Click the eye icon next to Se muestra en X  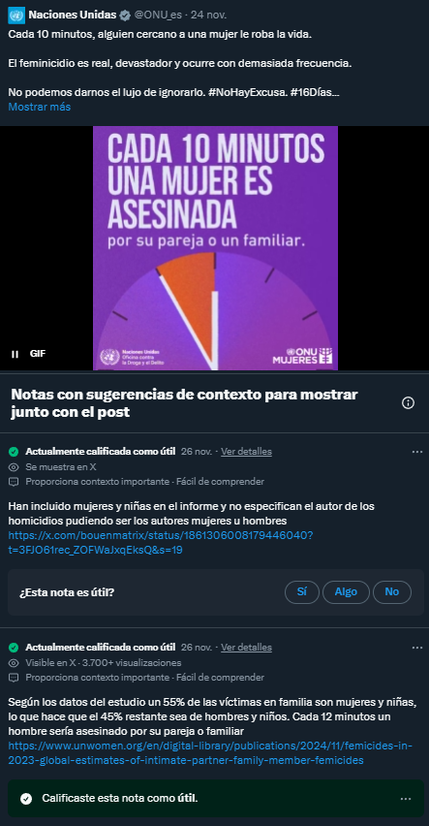tap(15, 466)
